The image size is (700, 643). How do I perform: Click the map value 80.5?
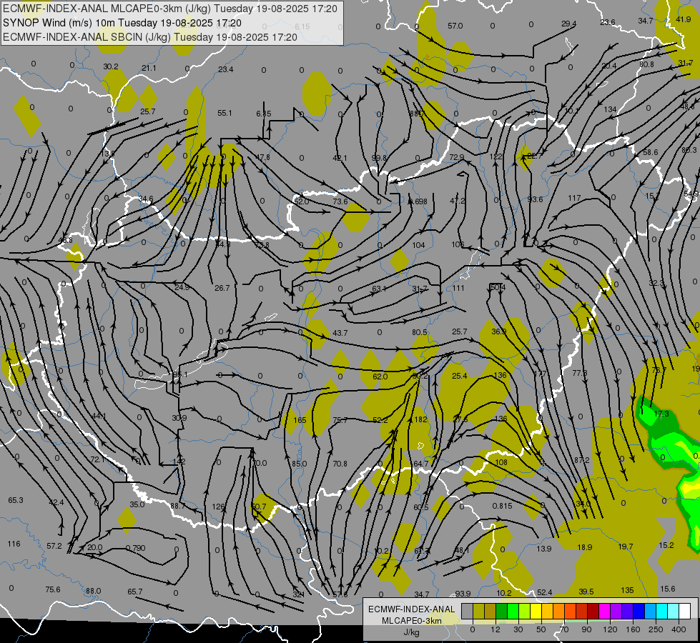click(420, 332)
